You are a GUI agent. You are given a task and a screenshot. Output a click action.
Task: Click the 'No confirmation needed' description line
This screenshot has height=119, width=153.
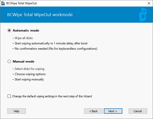55,49
